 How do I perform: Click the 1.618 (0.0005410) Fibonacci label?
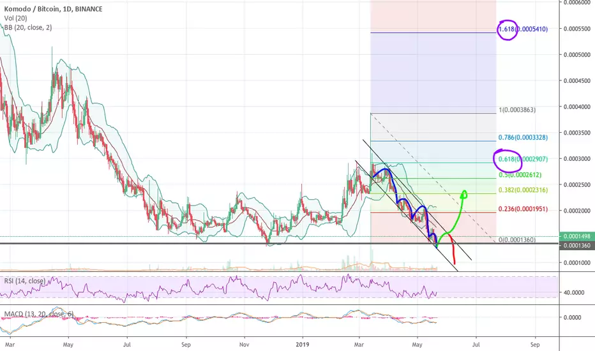click(523, 29)
